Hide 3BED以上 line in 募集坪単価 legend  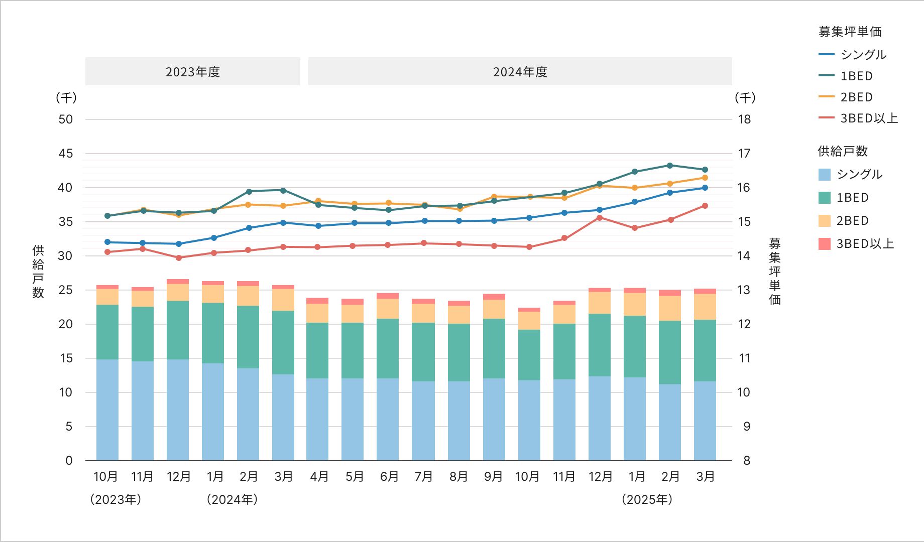[868, 118]
